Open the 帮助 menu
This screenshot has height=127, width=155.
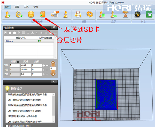coord(36,7)
